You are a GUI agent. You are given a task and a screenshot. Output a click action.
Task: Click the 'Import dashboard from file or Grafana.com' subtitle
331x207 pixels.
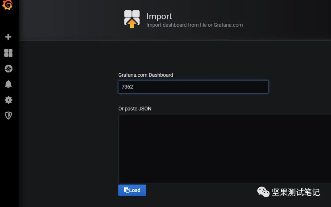point(195,25)
